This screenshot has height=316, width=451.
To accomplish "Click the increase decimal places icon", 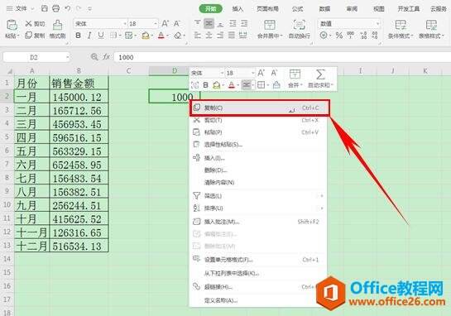I will click(x=364, y=36).
